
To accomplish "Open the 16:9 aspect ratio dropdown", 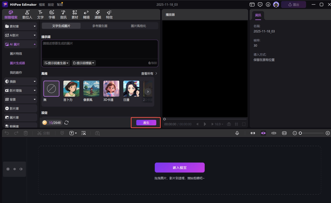I will [x=217, y=124].
